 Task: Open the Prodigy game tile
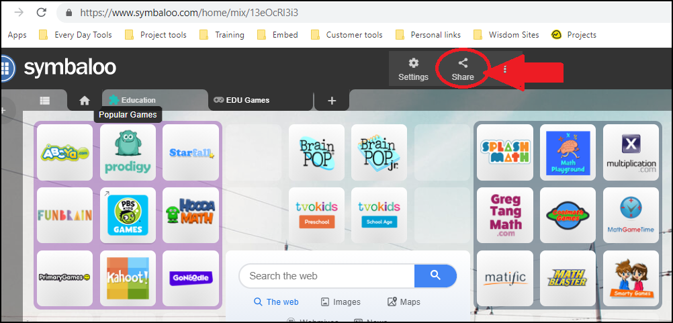(128, 152)
